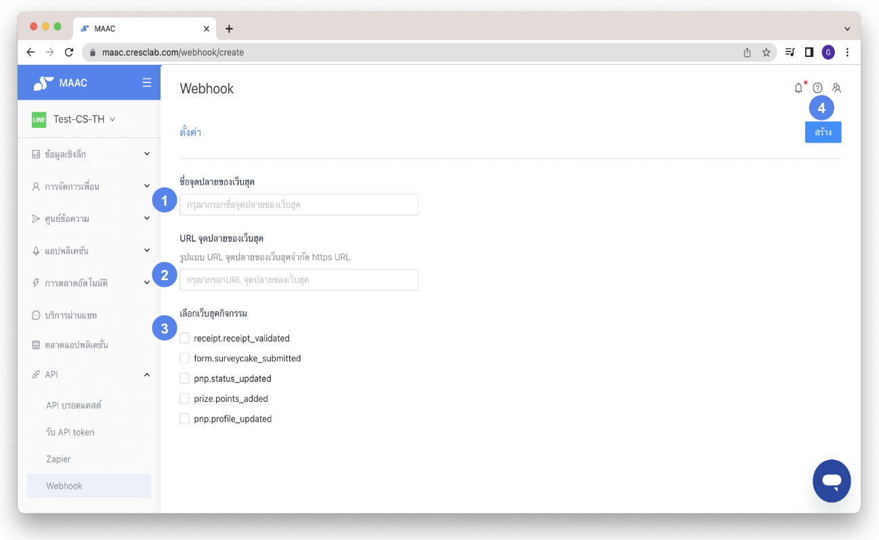Go to the รับ API token page
This screenshot has width=879, height=540.
(x=70, y=432)
